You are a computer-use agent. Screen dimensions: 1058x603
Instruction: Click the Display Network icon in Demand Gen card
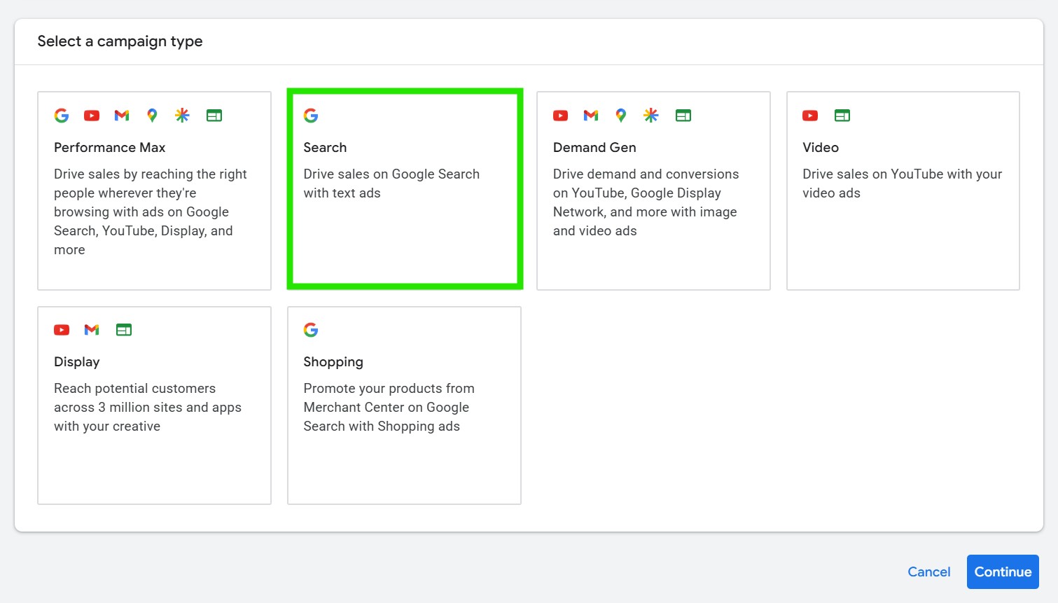683,116
